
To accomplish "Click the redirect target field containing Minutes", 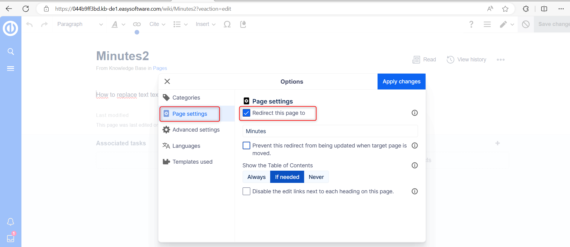I will [330, 131].
